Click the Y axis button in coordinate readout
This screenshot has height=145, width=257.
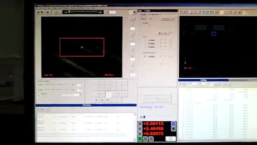(140, 129)
